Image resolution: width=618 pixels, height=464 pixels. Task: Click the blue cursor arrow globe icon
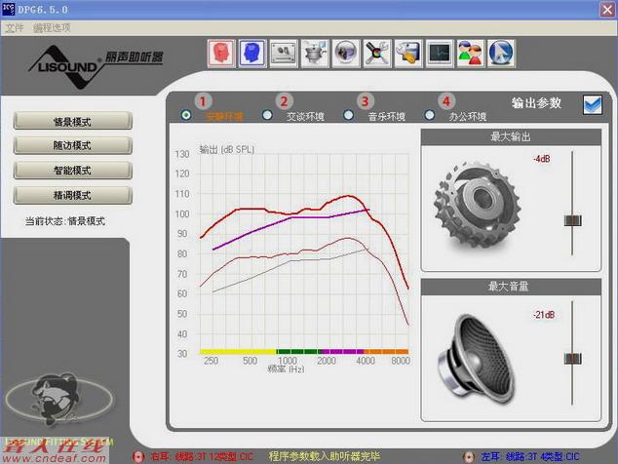pyautogui.click(x=501, y=54)
